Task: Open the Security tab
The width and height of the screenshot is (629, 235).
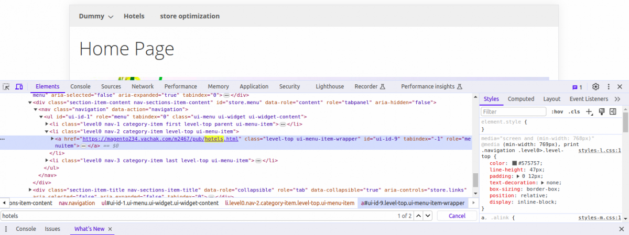Action: [289, 86]
